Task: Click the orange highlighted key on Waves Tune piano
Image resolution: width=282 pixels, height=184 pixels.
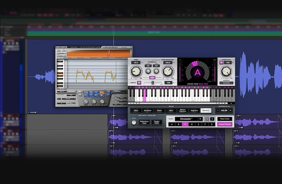Action: tap(60, 74)
